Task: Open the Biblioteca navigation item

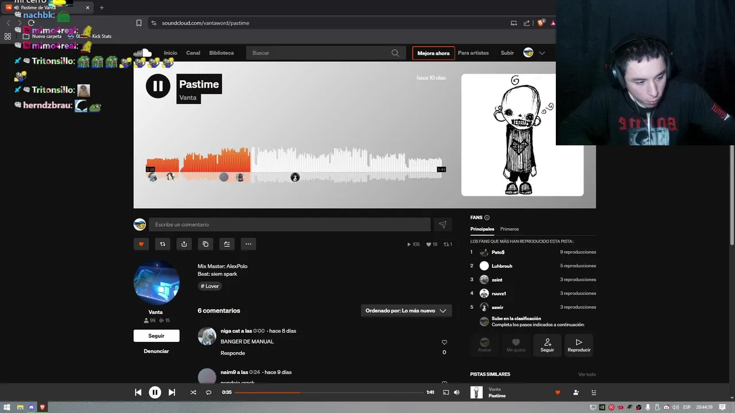Action: (222, 53)
